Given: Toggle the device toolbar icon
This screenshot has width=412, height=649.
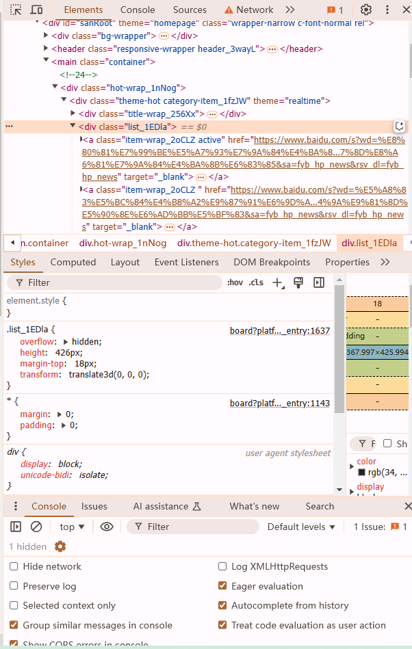Looking at the screenshot, I should 36,10.
